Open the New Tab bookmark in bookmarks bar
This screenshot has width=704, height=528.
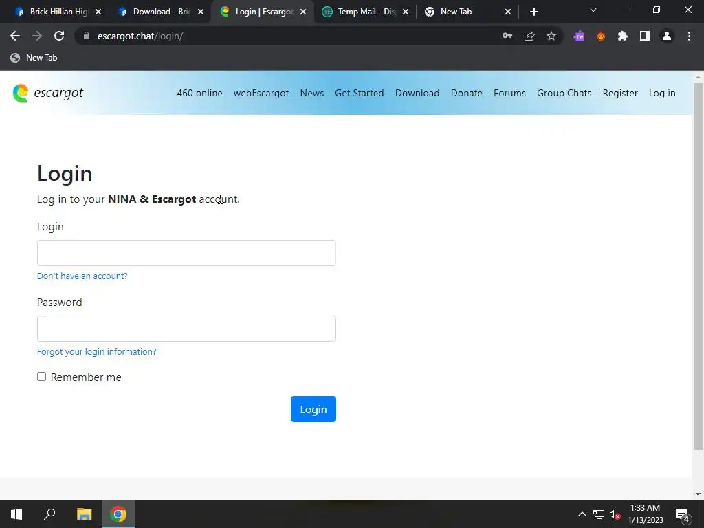(x=34, y=58)
